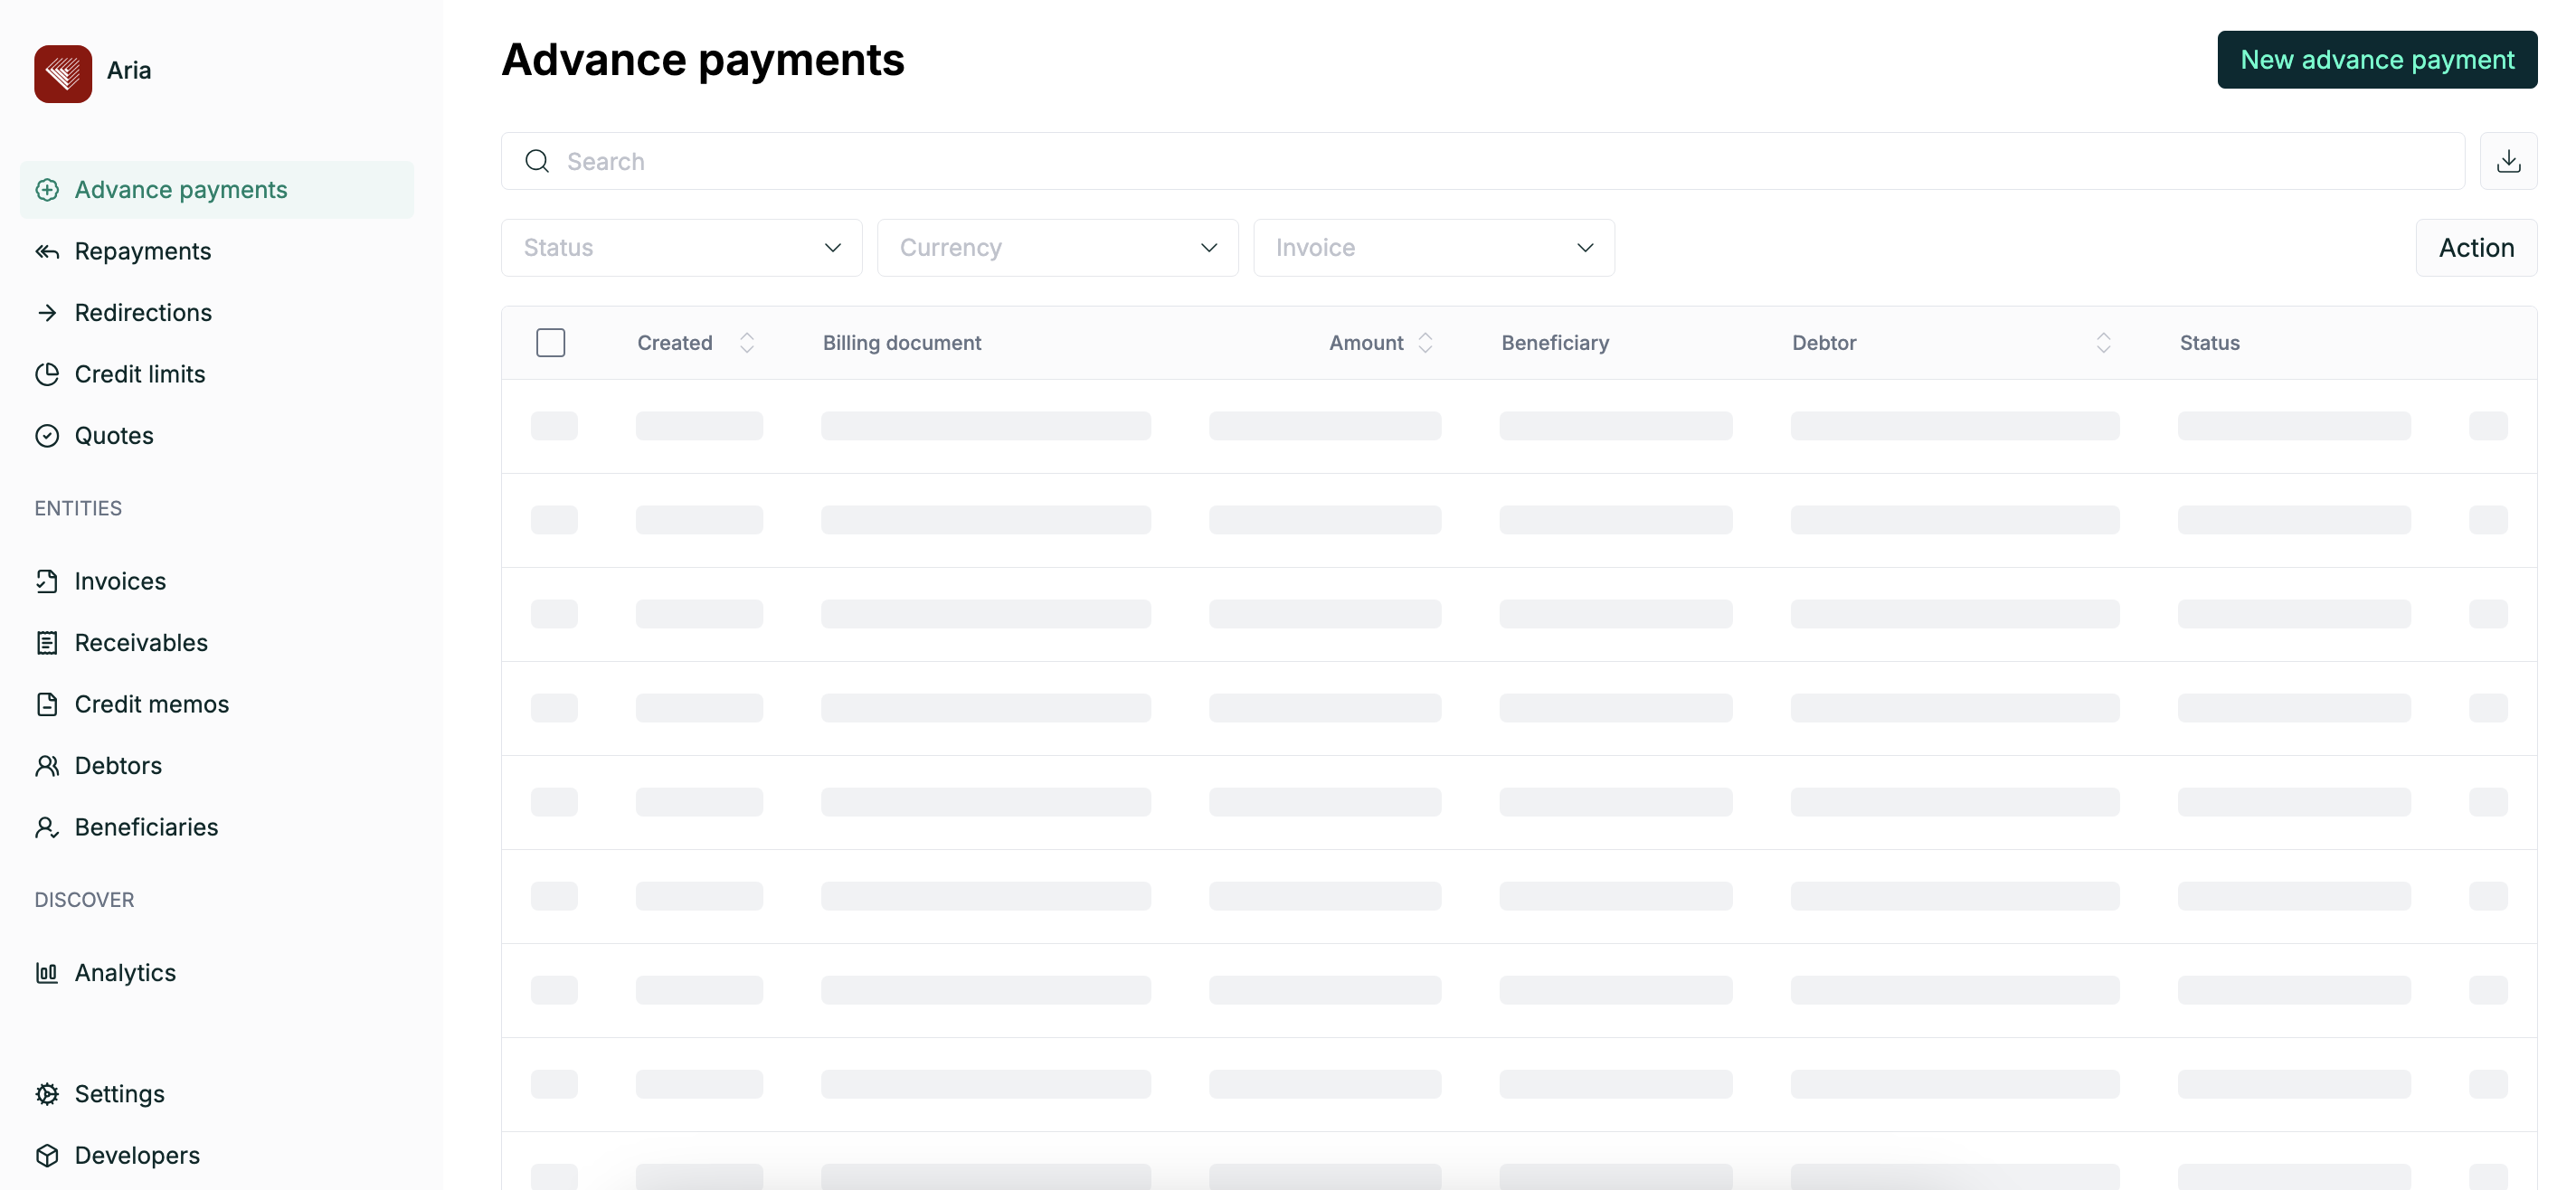Click the Developers cube icon
Viewport: 2576px width, 1190px height.
pyautogui.click(x=47, y=1155)
